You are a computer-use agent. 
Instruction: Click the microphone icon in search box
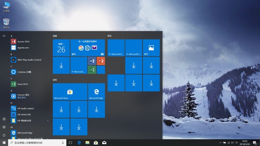point(63,142)
